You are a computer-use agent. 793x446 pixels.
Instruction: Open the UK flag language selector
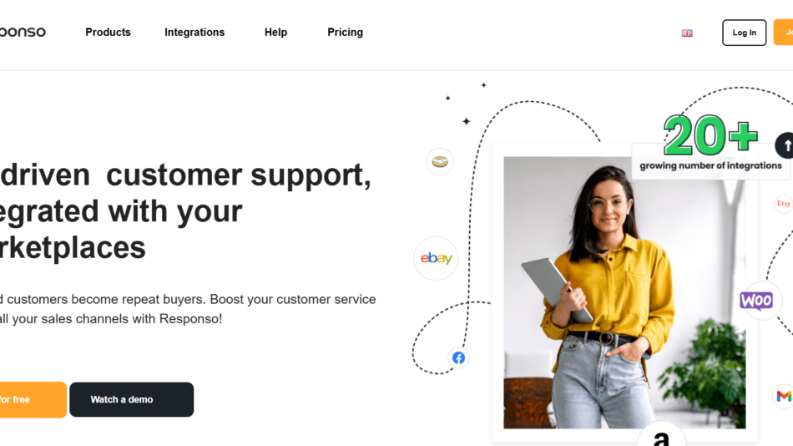(687, 33)
